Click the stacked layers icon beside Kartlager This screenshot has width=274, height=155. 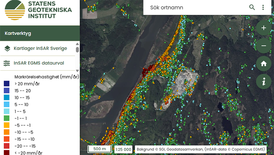tap(7, 48)
